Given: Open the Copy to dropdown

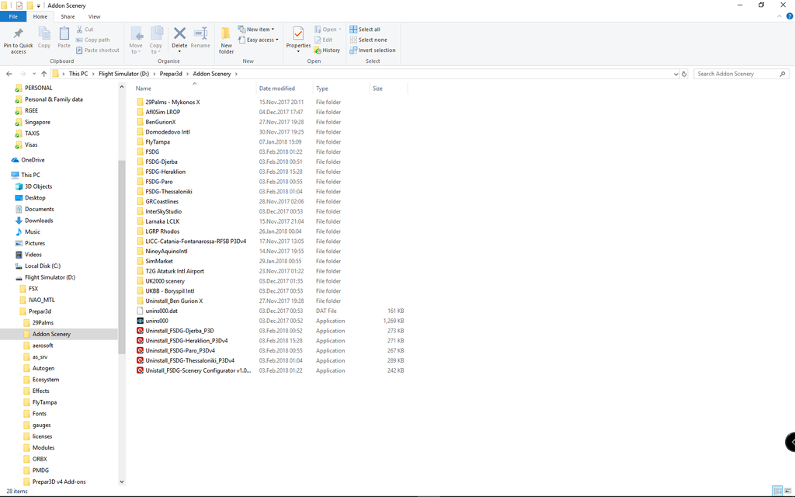Looking at the screenshot, I should (x=155, y=40).
